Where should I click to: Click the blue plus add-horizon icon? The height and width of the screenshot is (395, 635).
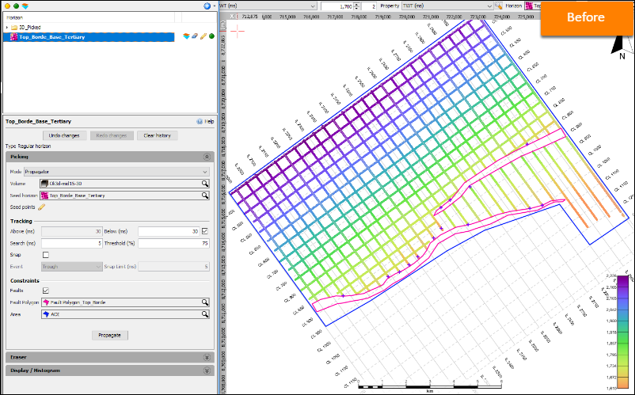pos(207,6)
